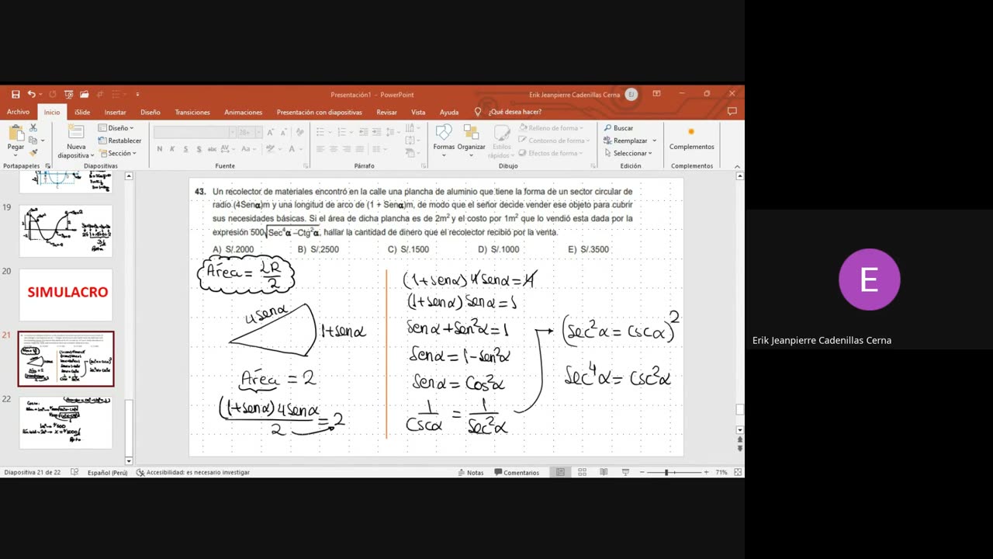Image resolution: width=993 pixels, height=559 pixels.
Task: Open the Organizar arrange menu
Action: click(471, 140)
